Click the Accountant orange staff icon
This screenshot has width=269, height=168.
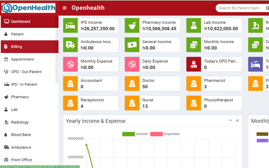tap(70, 84)
